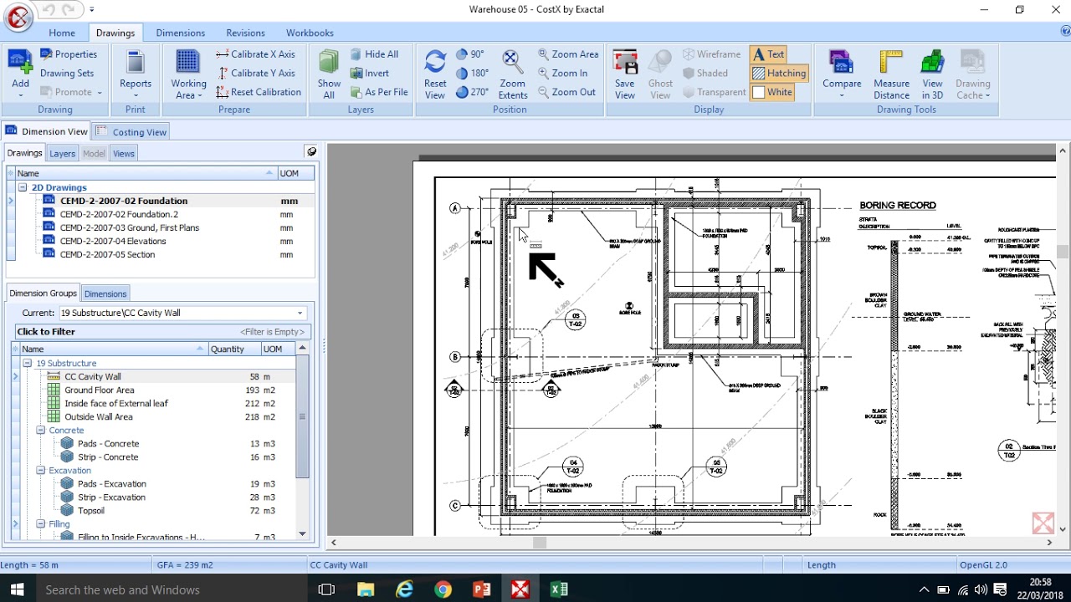Invert layer visibility
Screen dimensions: 1071x602
pos(369,74)
